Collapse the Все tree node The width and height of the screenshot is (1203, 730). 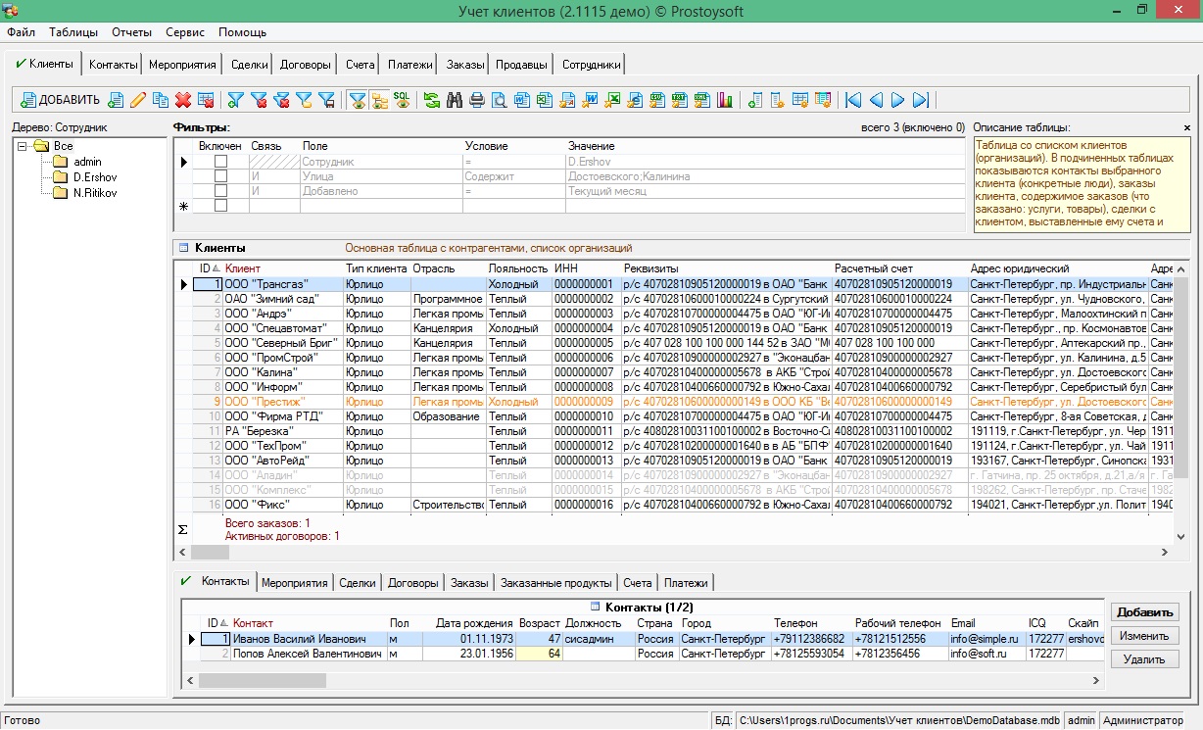tap(23, 146)
